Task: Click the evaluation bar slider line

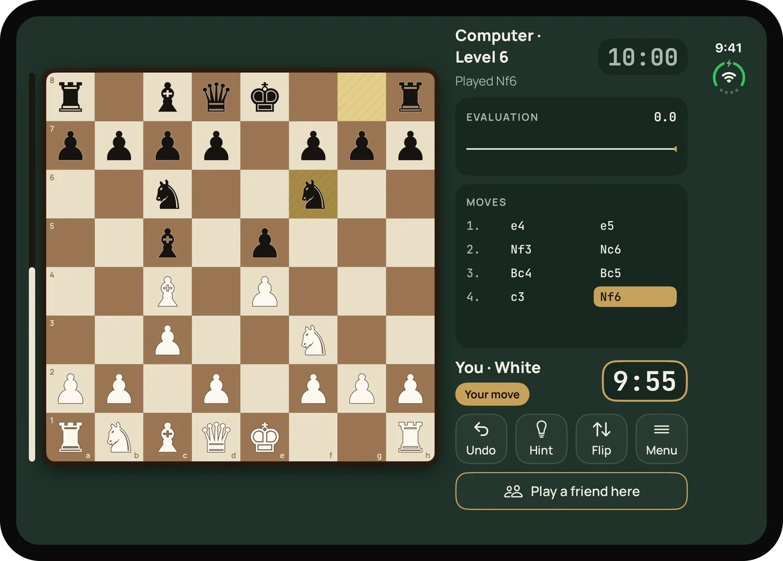Action: [572, 149]
